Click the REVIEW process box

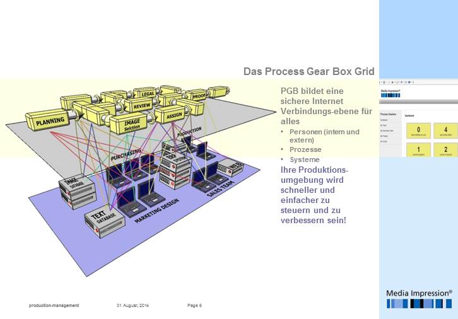[141, 105]
